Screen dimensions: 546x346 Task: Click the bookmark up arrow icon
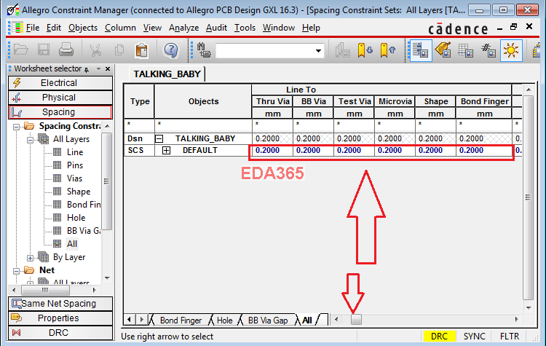tap(388, 50)
